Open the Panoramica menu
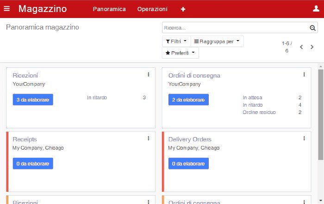The image size is (324, 204). [x=109, y=9]
